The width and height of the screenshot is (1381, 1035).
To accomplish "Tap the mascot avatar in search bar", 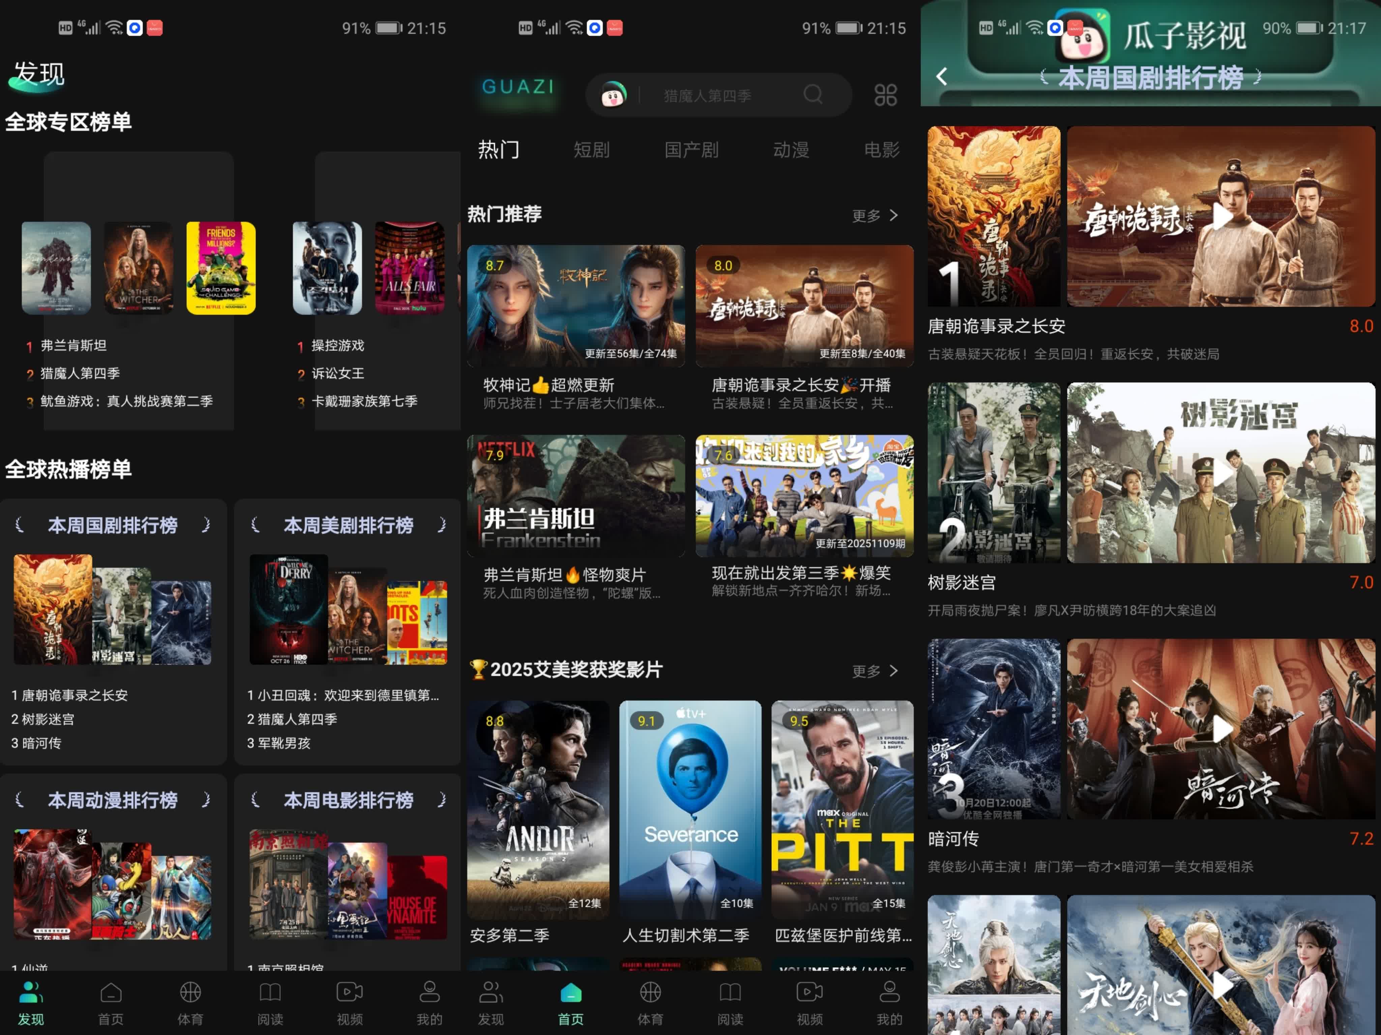I will (613, 95).
